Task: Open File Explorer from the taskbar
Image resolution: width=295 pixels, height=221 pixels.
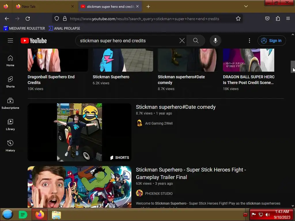Action: tap(56, 215)
